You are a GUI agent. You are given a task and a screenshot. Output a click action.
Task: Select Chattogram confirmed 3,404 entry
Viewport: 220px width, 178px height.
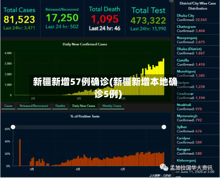[197, 29]
